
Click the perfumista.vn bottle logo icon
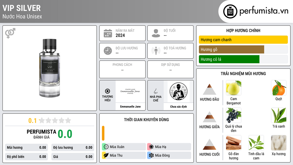[230, 11]
